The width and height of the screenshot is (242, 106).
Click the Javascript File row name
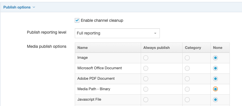pyautogui.click(x=89, y=99)
